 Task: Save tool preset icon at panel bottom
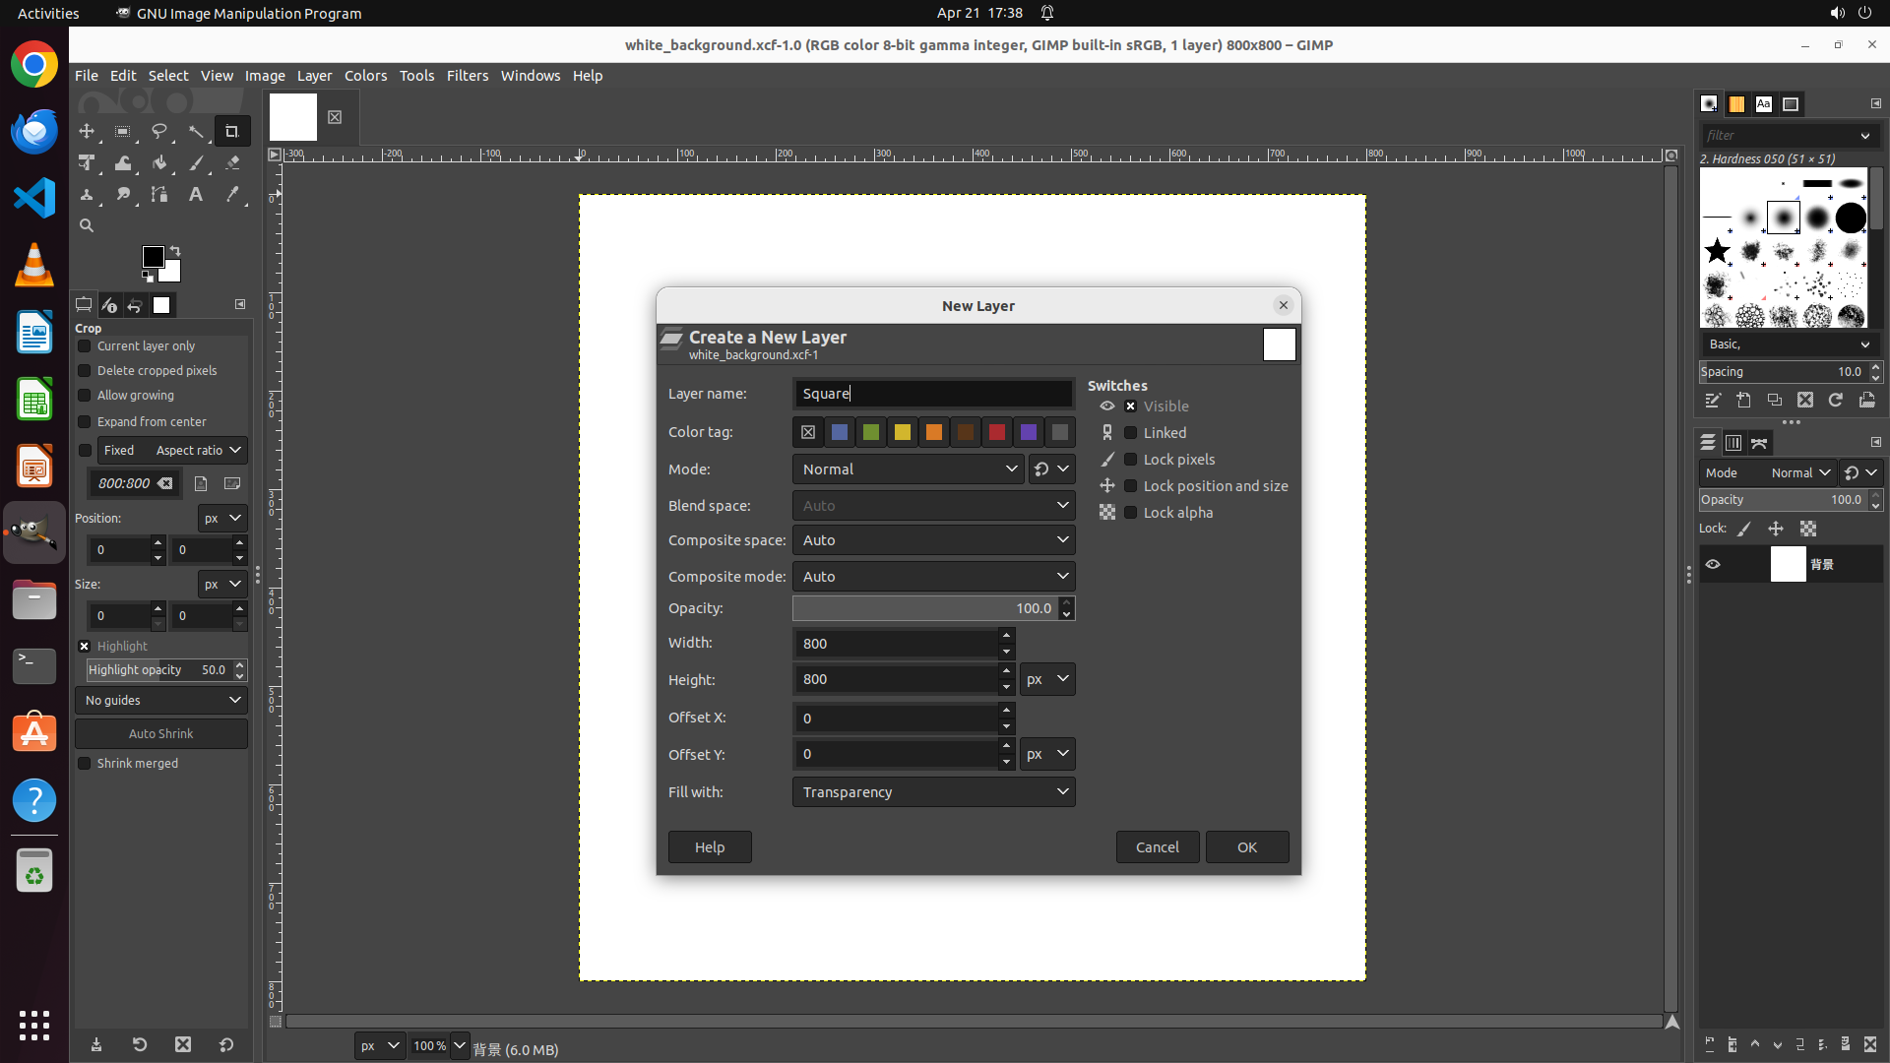[96, 1044]
